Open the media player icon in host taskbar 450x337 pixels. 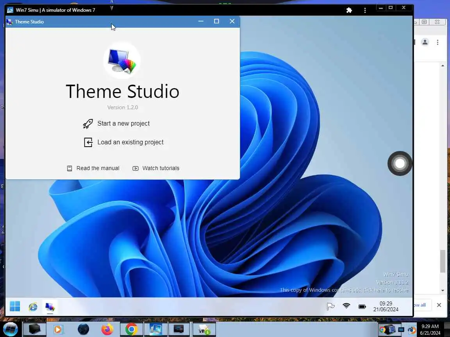58,329
